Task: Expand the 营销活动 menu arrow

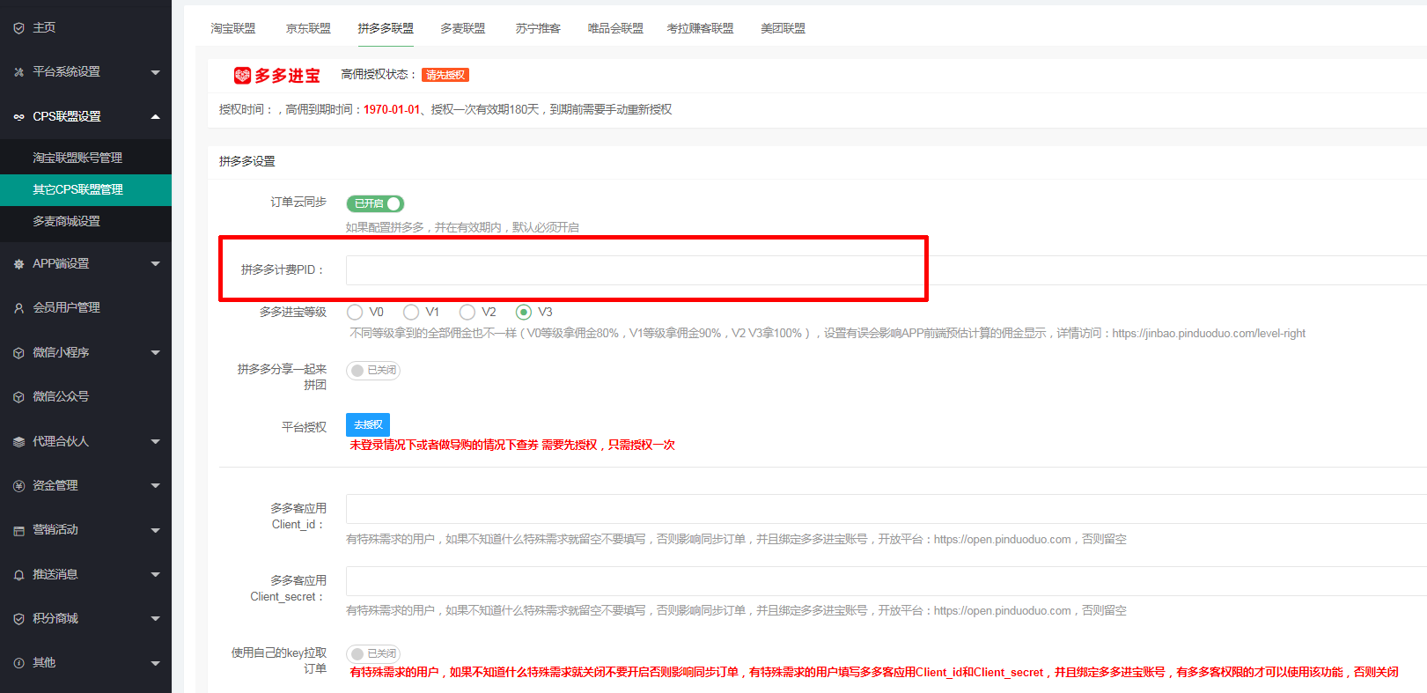Action: pos(156,530)
